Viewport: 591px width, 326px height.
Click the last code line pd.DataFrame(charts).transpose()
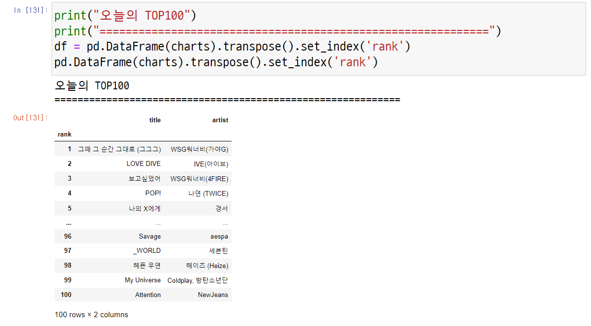(216, 62)
